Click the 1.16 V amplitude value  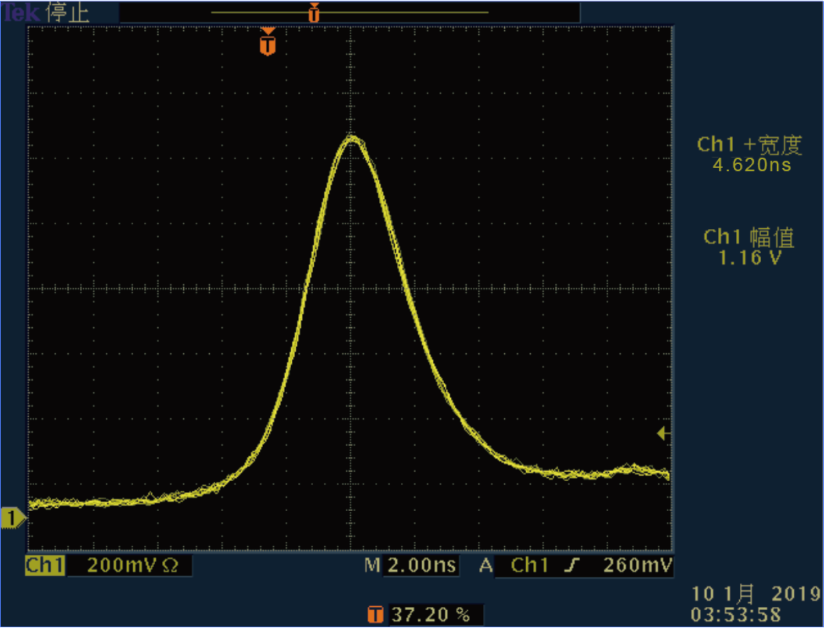(x=749, y=258)
